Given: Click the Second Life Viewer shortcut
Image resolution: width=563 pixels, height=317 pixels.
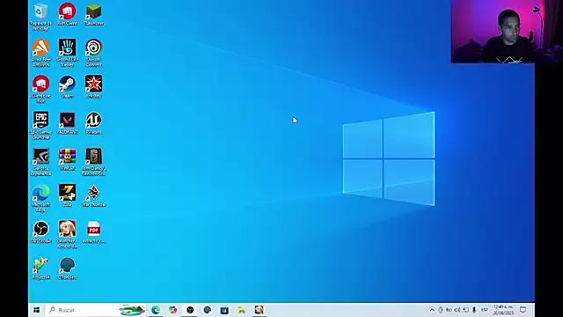Looking at the screenshot, I should tap(67, 53).
